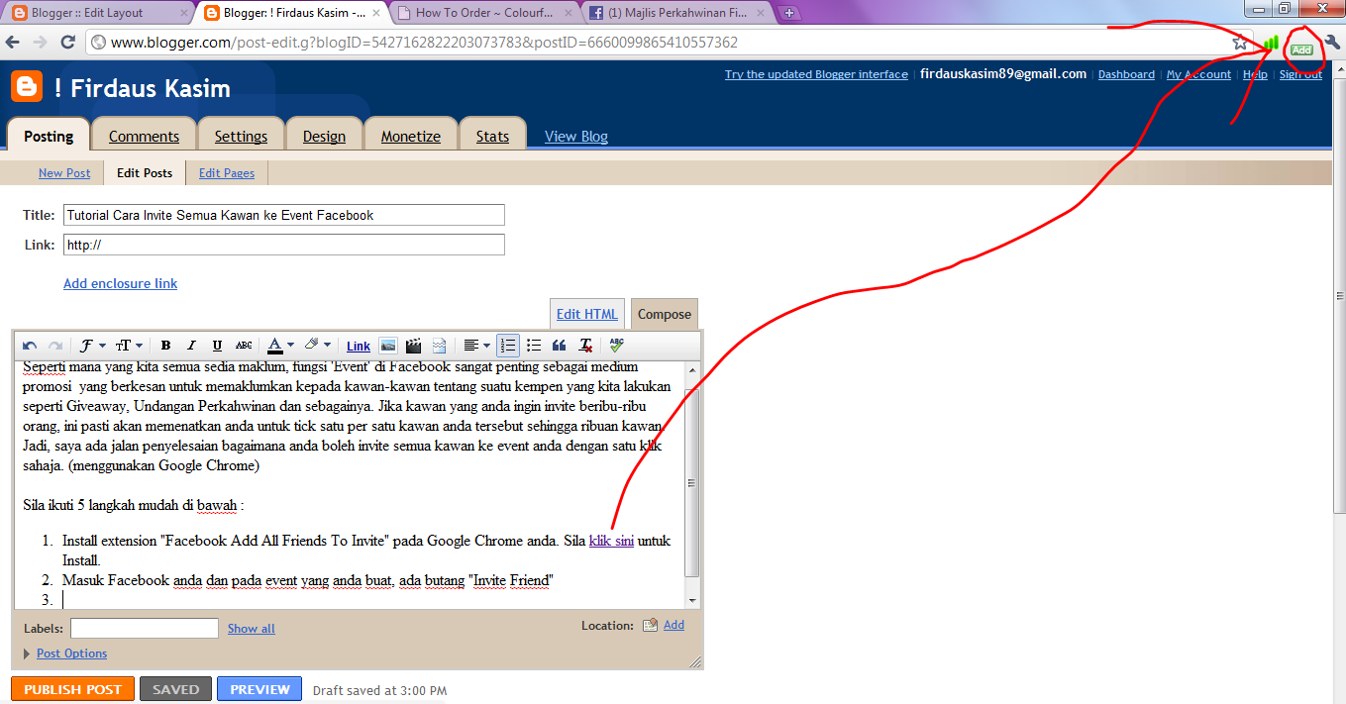Switch to the How To Order browser tab

(485, 13)
